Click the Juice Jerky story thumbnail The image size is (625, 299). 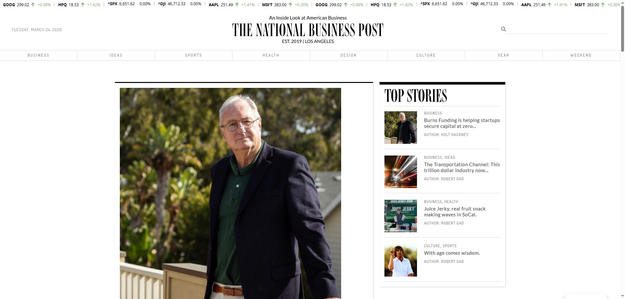[400, 216]
